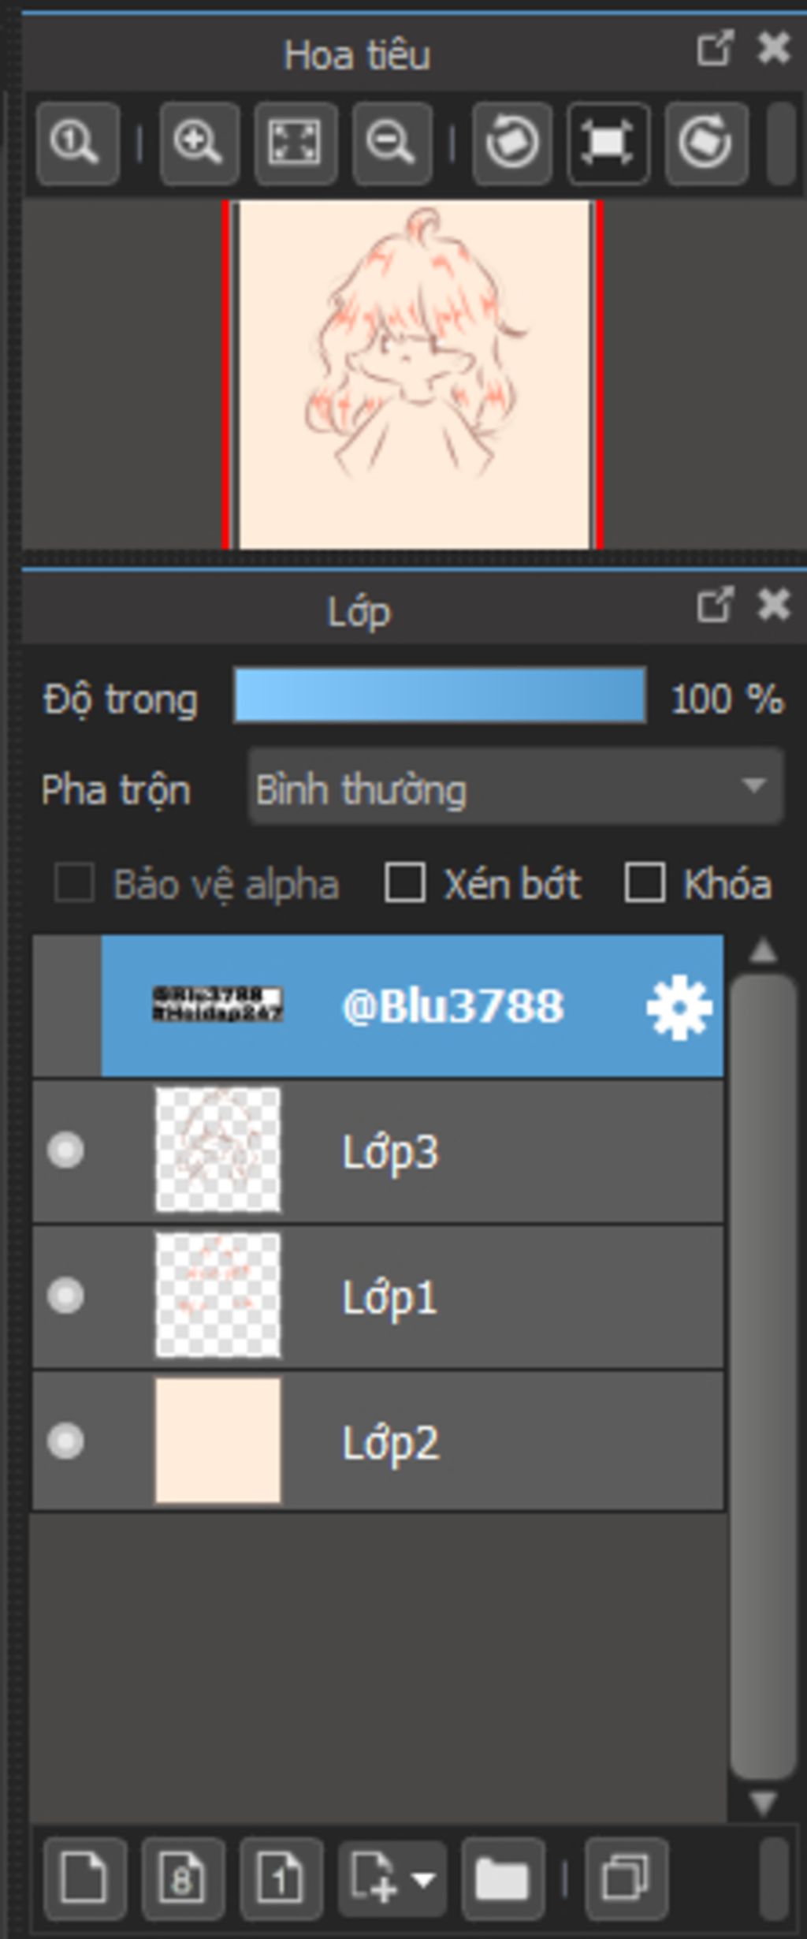Screen dimensions: 807x1939
Task: Enable the Xén bớt clipping checkbox
Action: click(405, 882)
